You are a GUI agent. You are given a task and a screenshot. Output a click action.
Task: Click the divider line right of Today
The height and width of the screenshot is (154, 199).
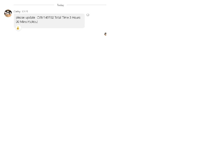click(86, 5)
